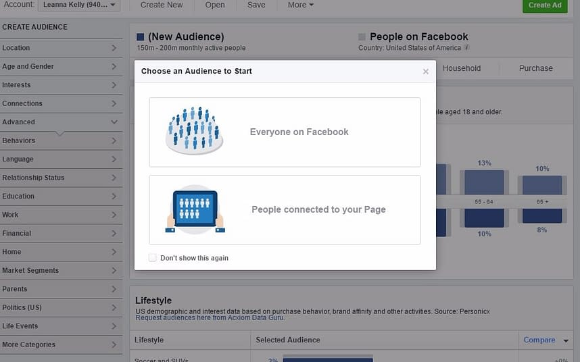This screenshot has width=580, height=362.
Task: Open the Home category
Action: pos(61,252)
